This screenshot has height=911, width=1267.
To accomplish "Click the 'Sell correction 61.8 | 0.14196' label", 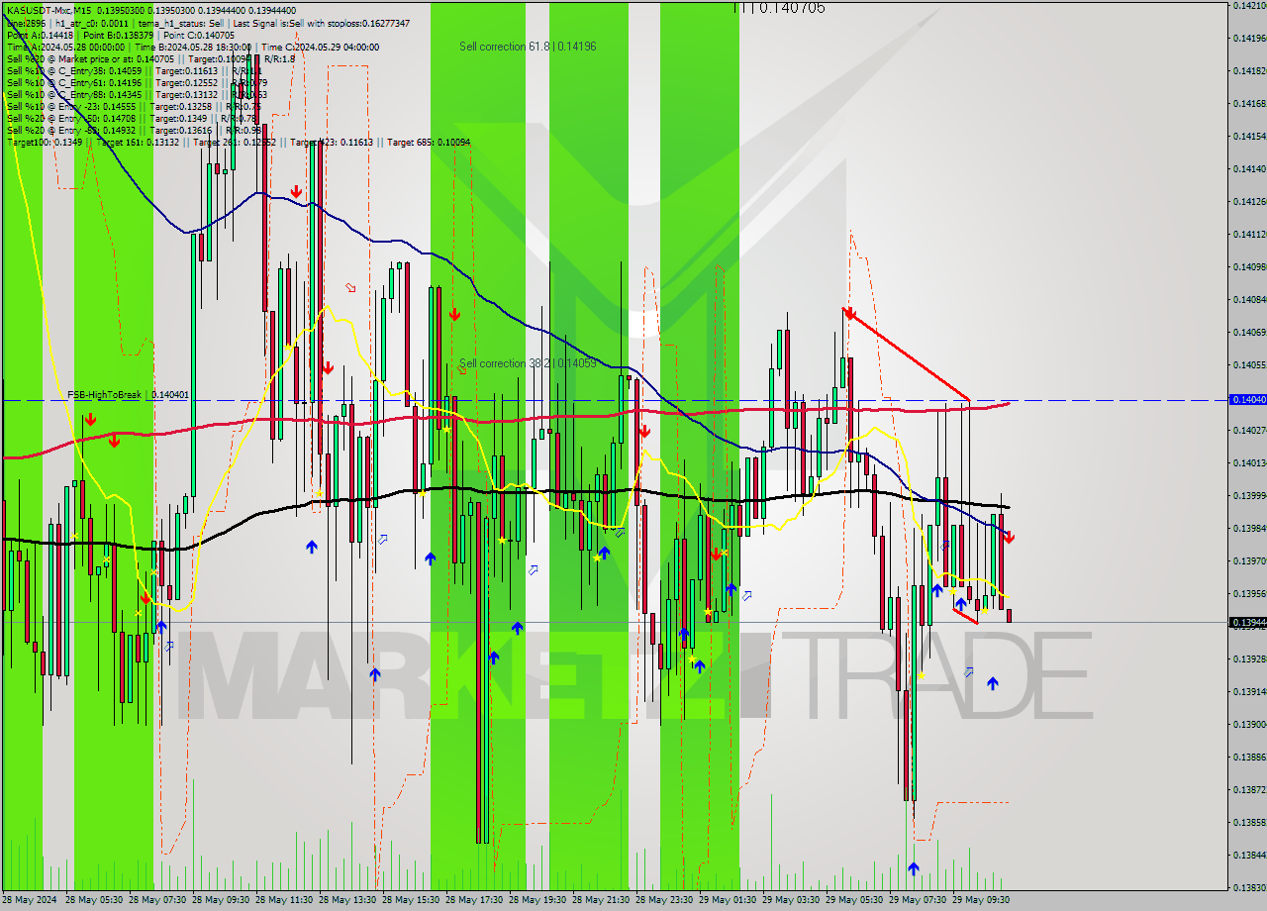I will point(528,47).
